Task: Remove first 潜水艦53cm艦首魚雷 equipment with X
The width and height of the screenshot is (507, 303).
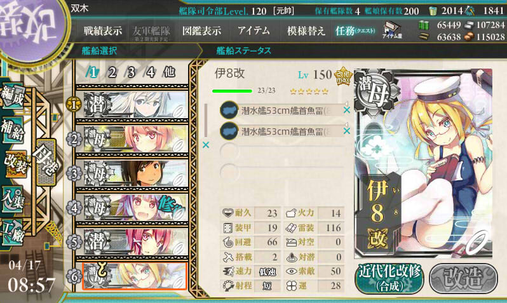Action: pos(347,111)
